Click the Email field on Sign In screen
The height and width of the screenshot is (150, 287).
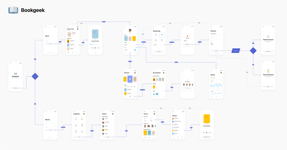click(50, 39)
